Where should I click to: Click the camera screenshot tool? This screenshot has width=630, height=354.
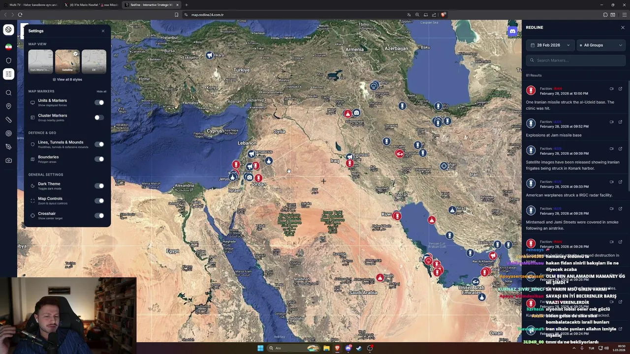pyautogui.click(x=8, y=160)
